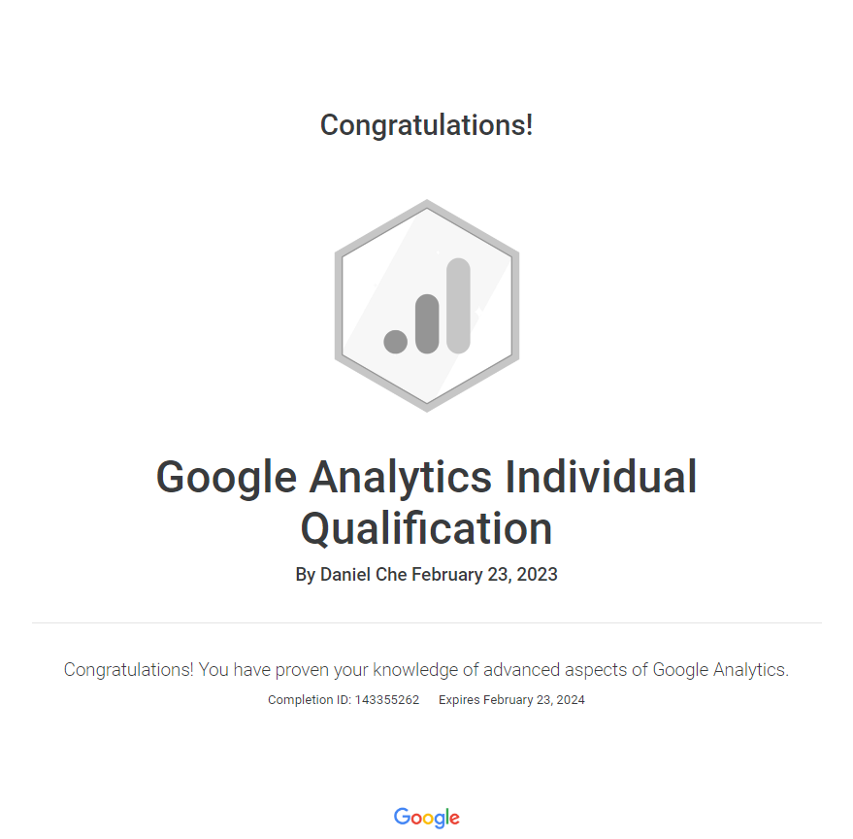Click the 'Congratulations!' heading at top

click(427, 125)
